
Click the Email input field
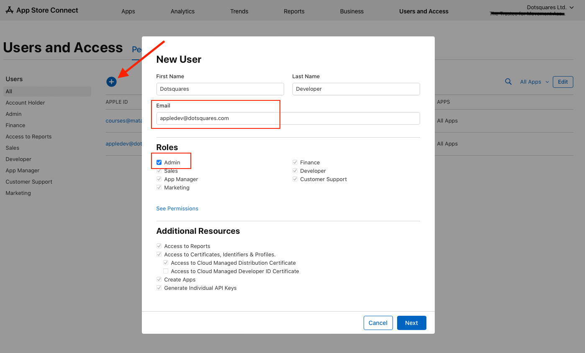pyautogui.click(x=288, y=118)
